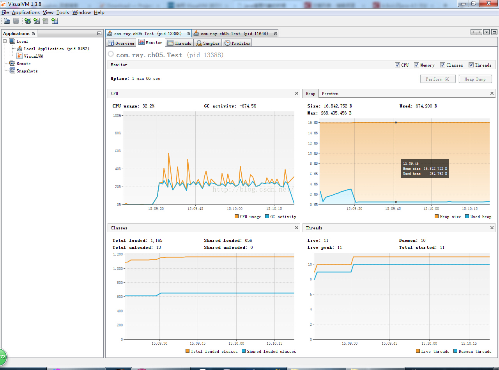Click the Add Remote Host toolbar icon
499x370 pixels.
(x=28, y=21)
